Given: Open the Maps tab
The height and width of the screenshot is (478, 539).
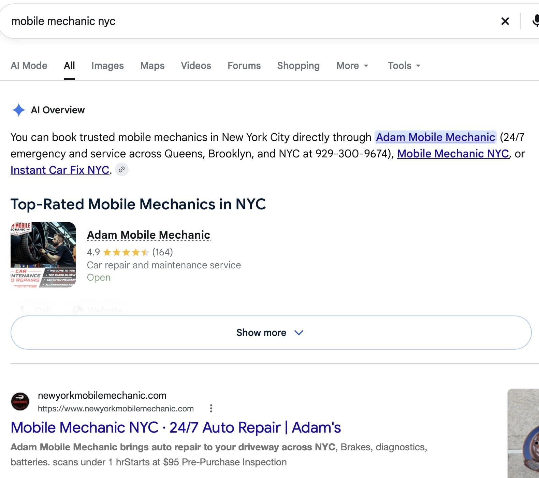Looking at the screenshot, I should [152, 66].
